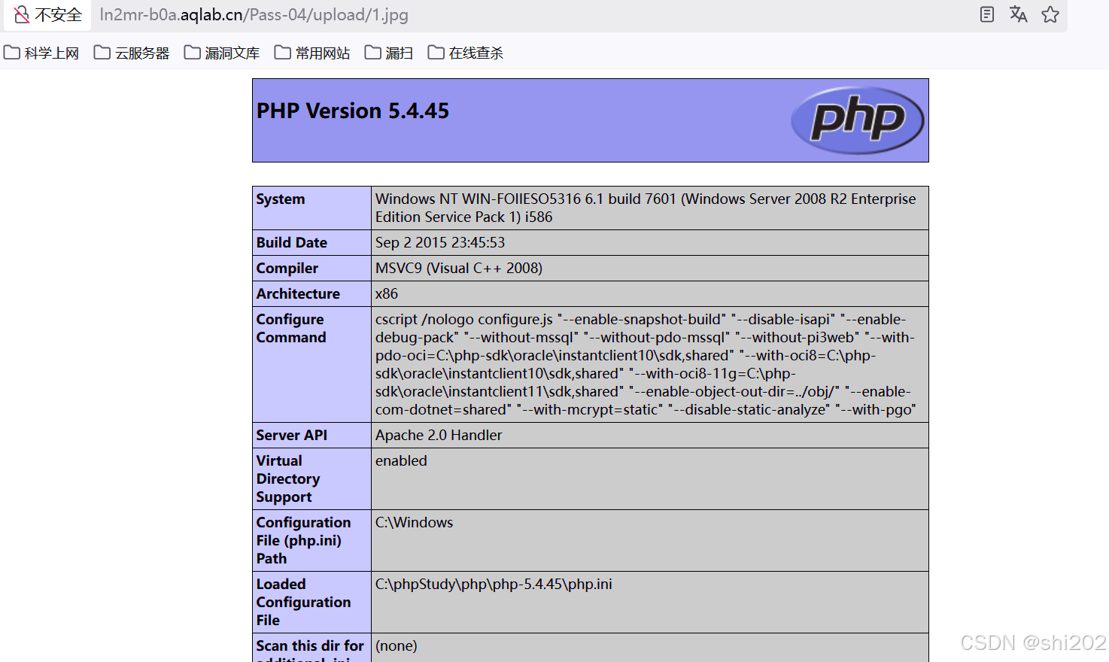Click the (none) value
This screenshot has width=1109, height=662.
tap(397, 645)
